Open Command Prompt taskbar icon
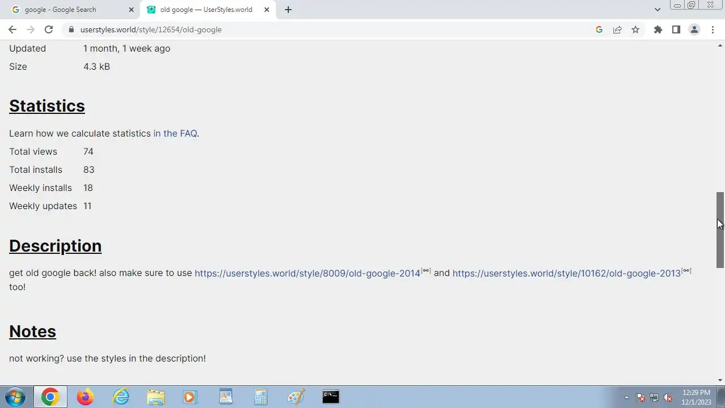This screenshot has width=725, height=408. (331, 397)
